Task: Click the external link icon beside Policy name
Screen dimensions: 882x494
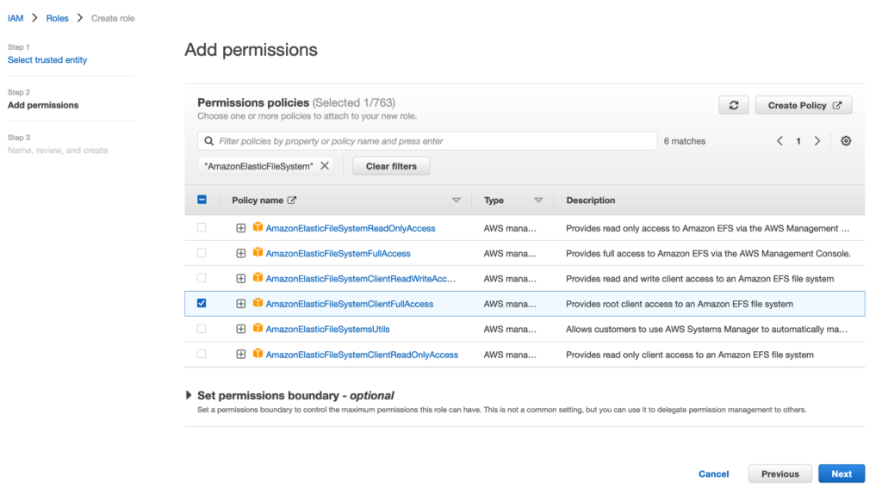Action: [291, 200]
